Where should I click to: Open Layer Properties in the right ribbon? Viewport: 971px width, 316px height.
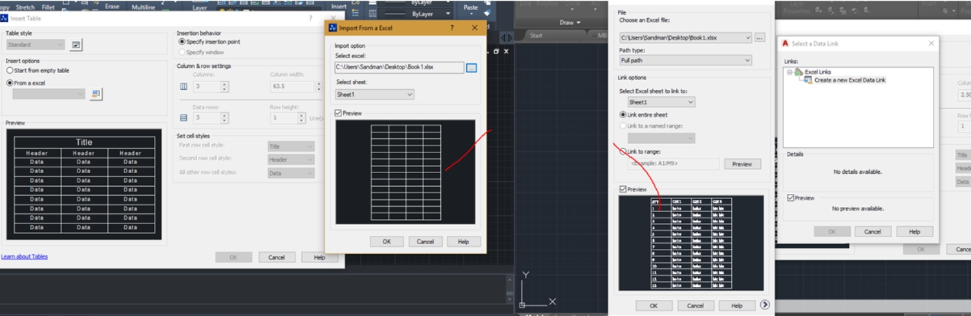796,8
